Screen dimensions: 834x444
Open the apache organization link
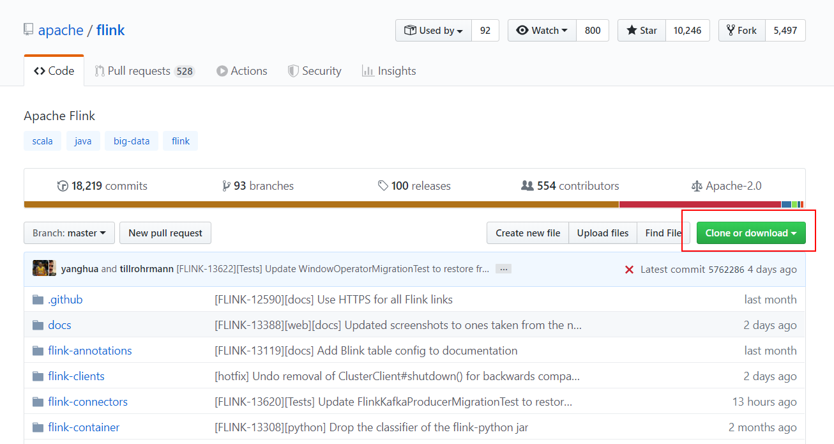[x=61, y=30]
